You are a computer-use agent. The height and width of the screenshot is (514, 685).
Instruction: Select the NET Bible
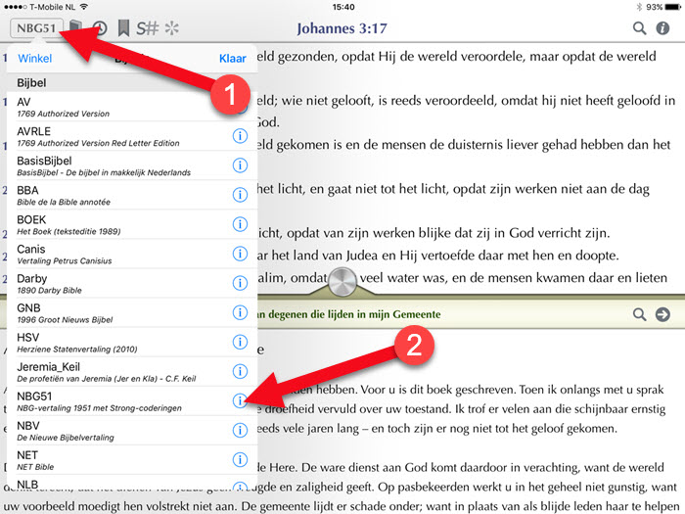tap(132, 460)
